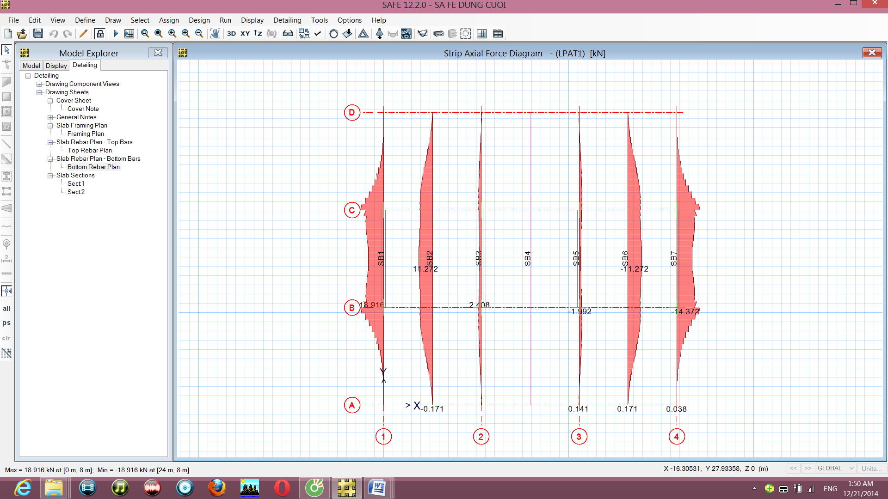The height and width of the screenshot is (499, 888).
Task: Click the Undo arrow icon
Action: pyautogui.click(x=54, y=33)
